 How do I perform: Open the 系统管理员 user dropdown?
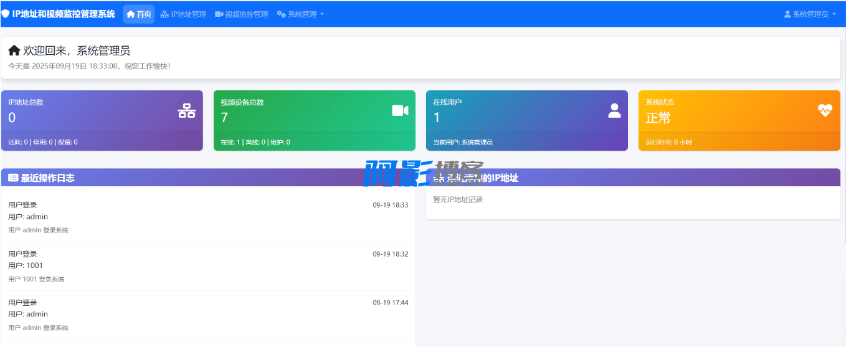point(810,14)
